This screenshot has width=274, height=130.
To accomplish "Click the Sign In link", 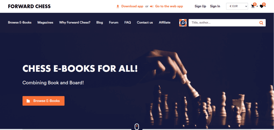I will click(215, 6).
